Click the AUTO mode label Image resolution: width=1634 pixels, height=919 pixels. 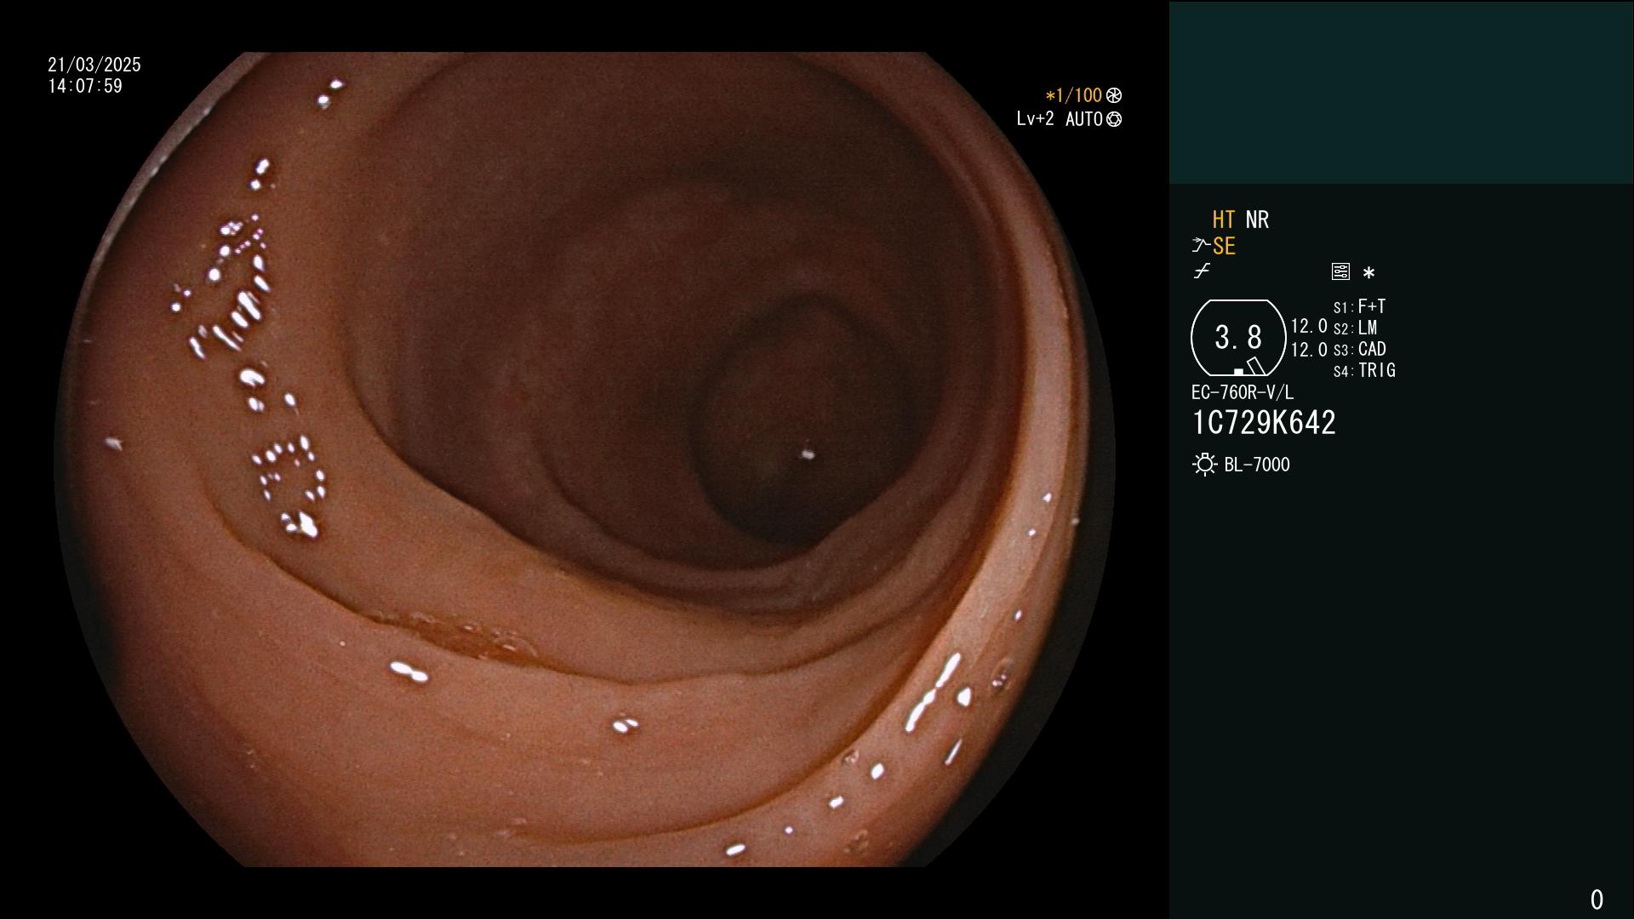click(x=1083, y=119)
